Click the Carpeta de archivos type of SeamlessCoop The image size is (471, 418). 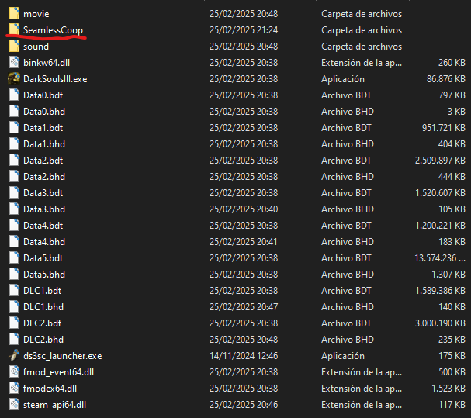[362, 30]
